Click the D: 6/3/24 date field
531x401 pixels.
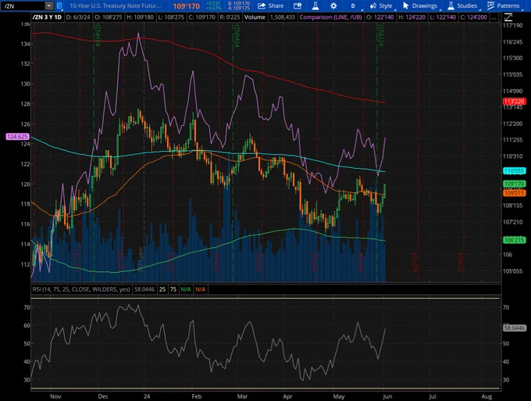tap(78, 17)
